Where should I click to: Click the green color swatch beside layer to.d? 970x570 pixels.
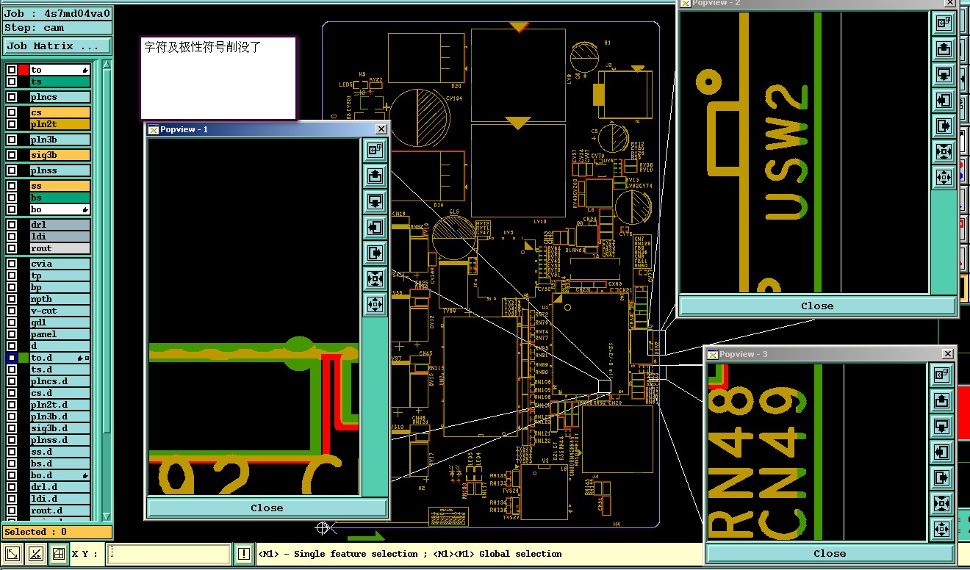[x=24, y=358]
